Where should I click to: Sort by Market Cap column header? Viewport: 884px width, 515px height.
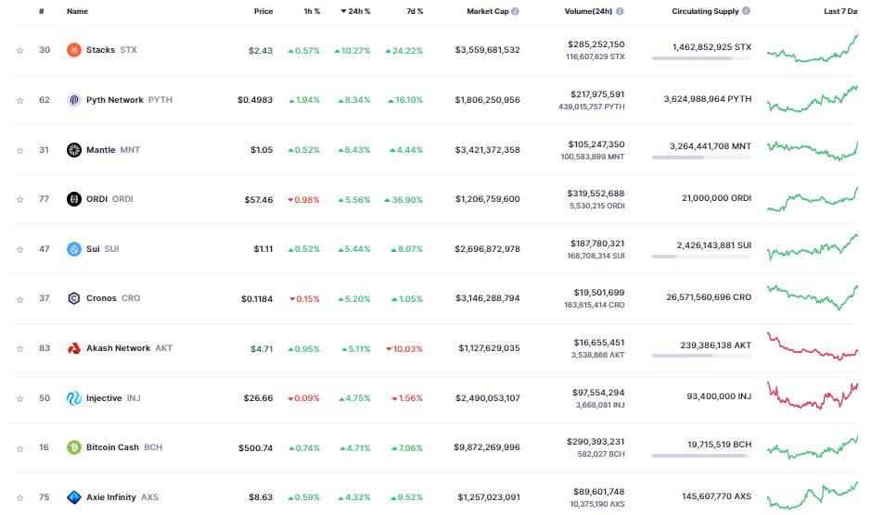[x=488, y=11]
